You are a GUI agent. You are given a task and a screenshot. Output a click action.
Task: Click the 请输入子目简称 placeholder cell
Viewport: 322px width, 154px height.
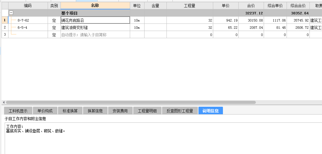coord(95,35)
